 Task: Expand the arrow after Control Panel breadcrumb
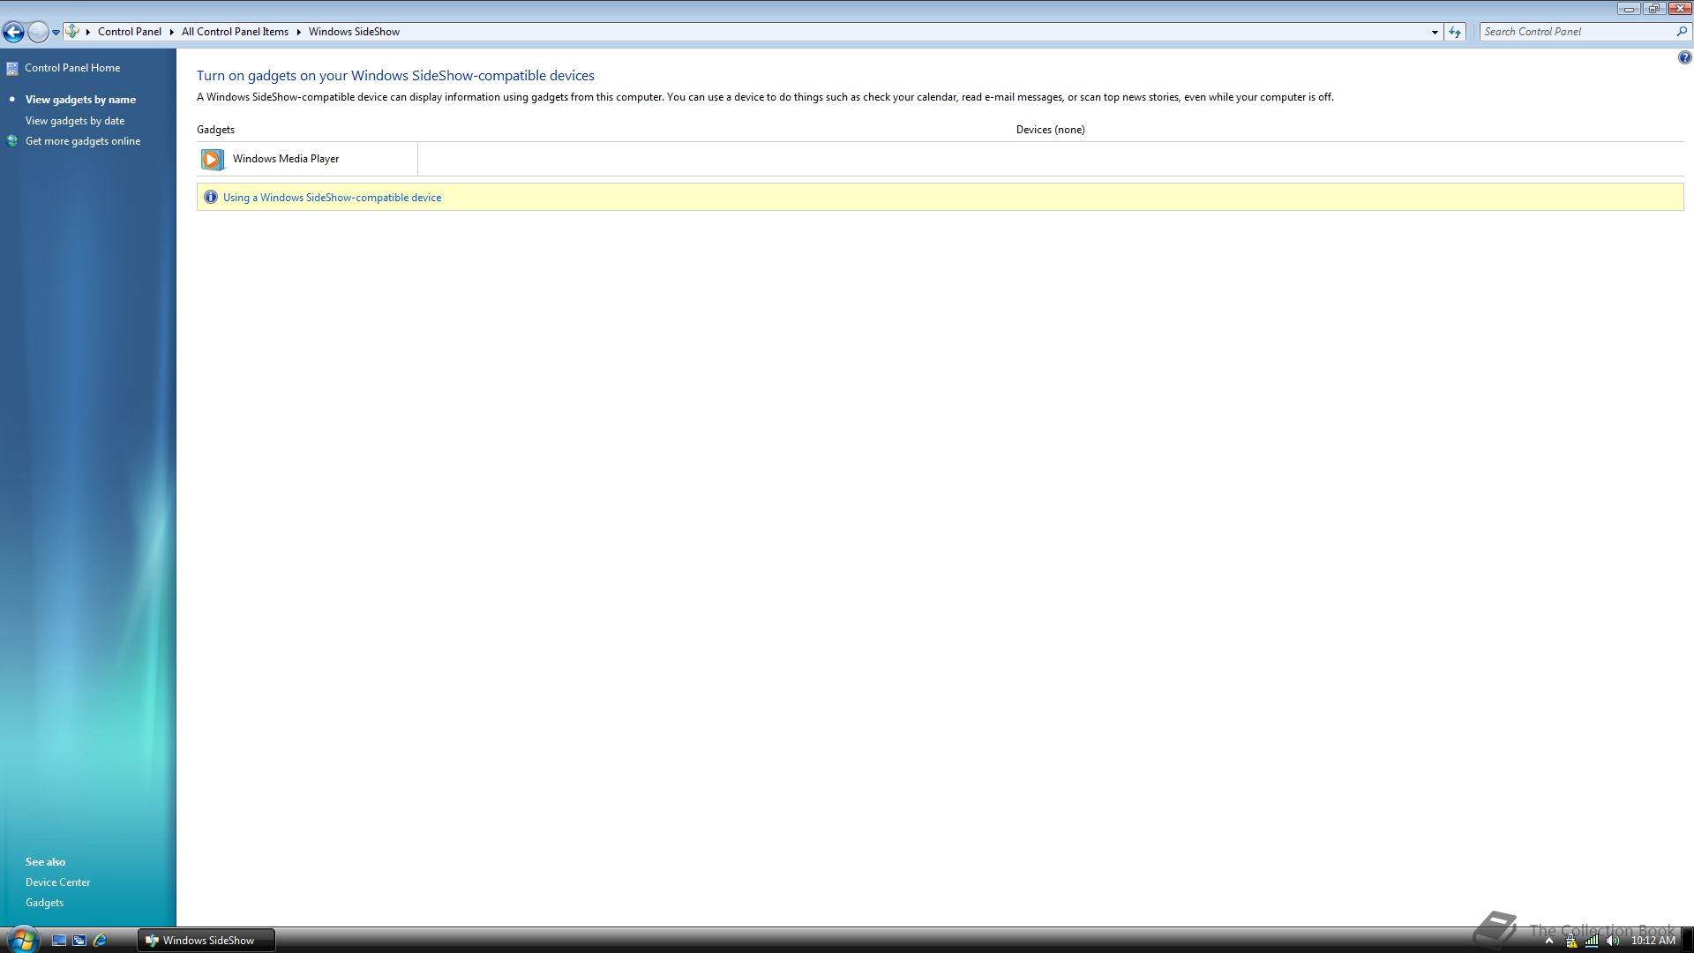tap(171, 31)
